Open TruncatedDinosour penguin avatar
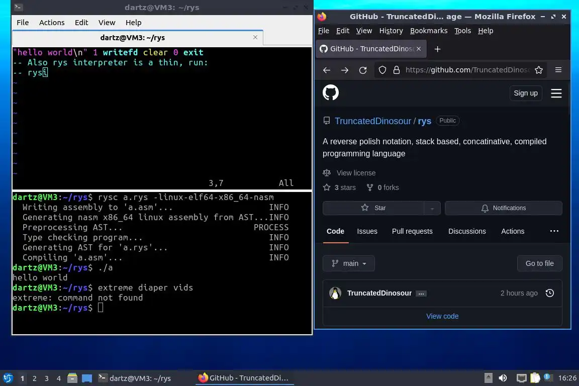 [x=335, y=293]
